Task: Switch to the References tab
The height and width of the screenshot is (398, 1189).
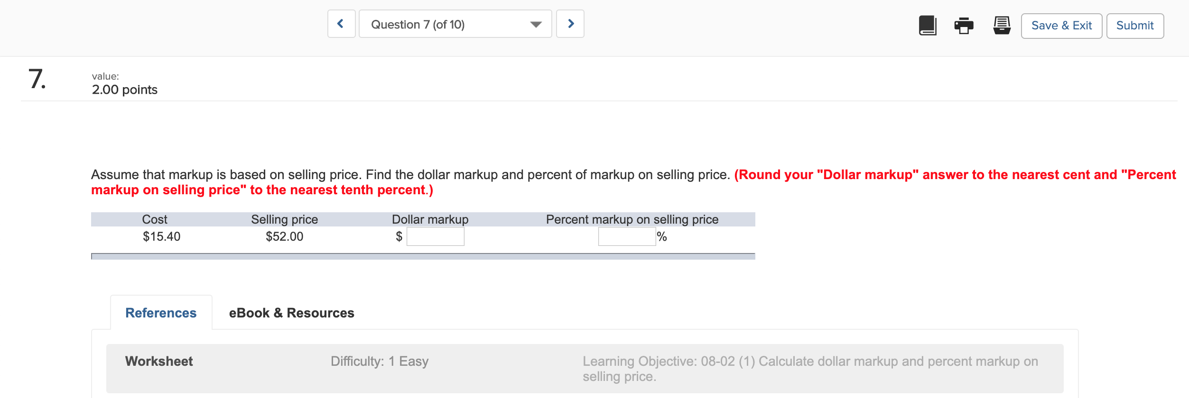Action: point(161,313)
